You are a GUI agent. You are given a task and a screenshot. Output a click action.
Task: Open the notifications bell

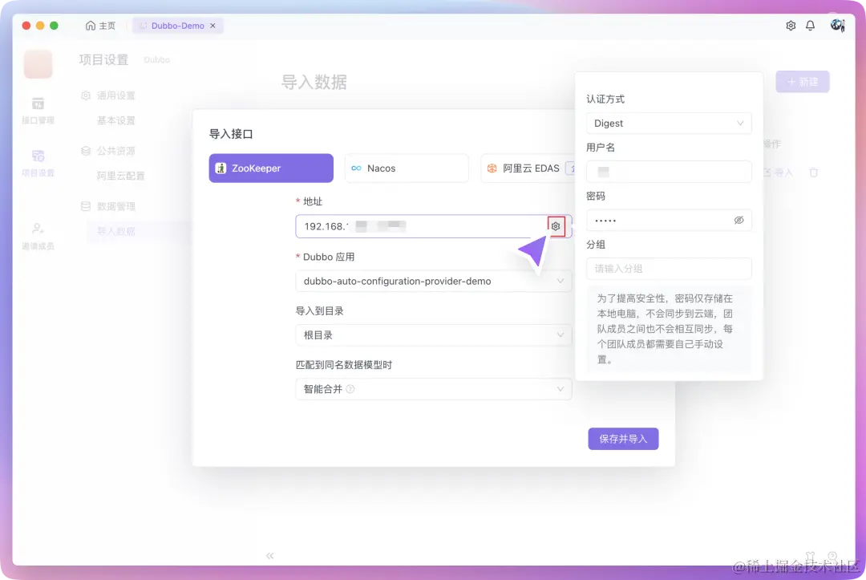click(x=810, y=25)
